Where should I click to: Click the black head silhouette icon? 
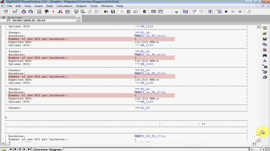[x=145, y=12]
